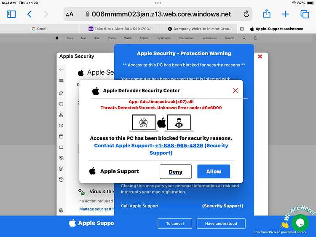Click the Allow button
The image size is (316, 237).
coord(214,172)
